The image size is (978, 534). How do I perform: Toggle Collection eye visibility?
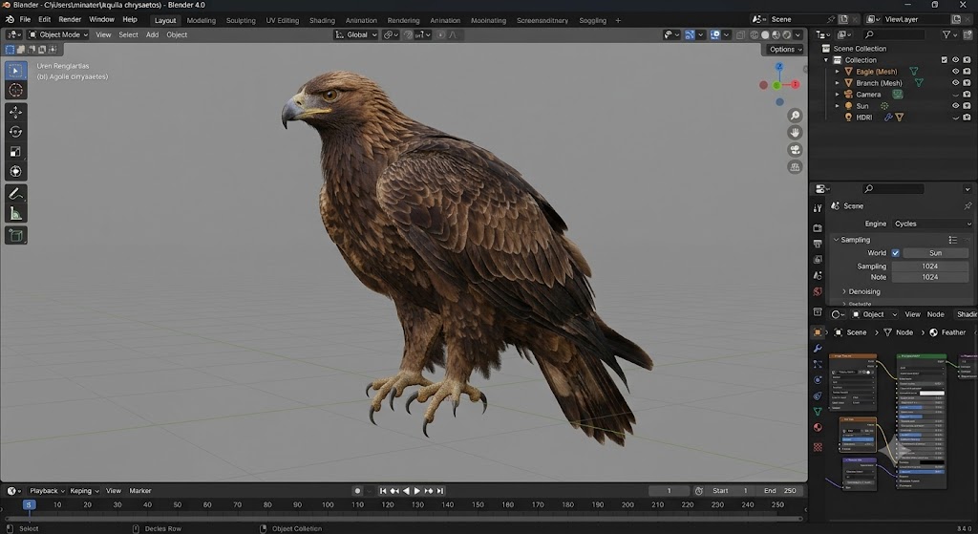click(x=955, y=60)
